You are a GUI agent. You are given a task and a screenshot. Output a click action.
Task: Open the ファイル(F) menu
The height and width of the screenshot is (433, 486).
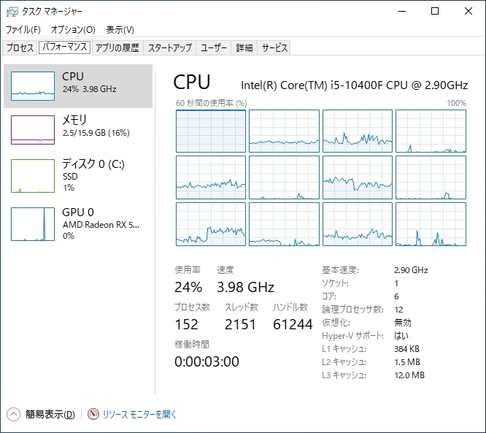tap(23, 30)
